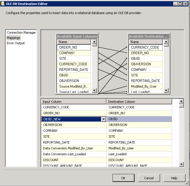Screen dimensions: 190x186
Task: Open Help for this editor
Action: click(174, 178)
